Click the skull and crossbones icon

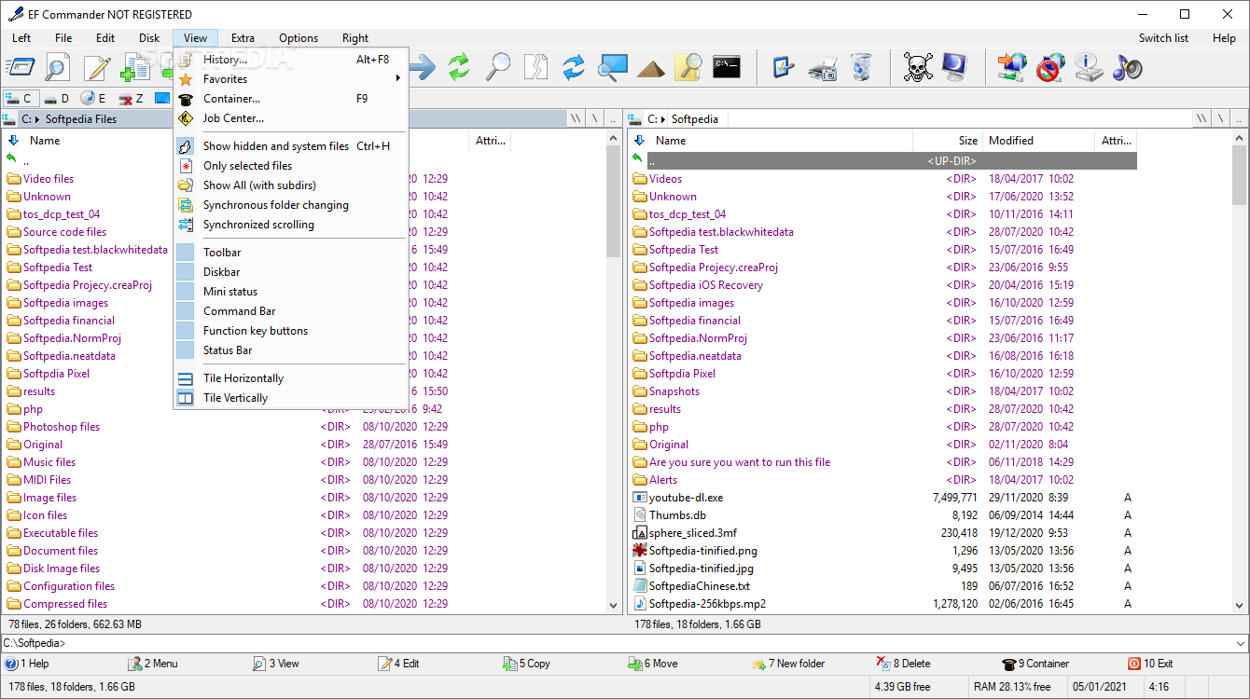coord(918,67)
